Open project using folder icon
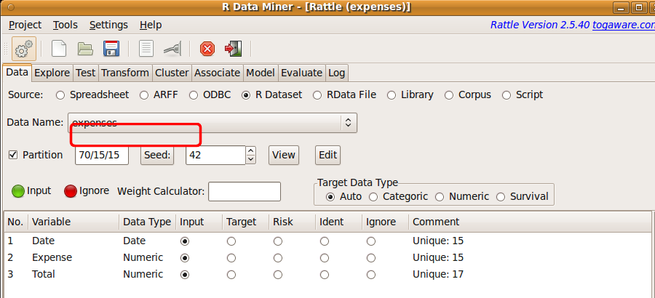The image size is (655, 298). (x=85, y=49)
